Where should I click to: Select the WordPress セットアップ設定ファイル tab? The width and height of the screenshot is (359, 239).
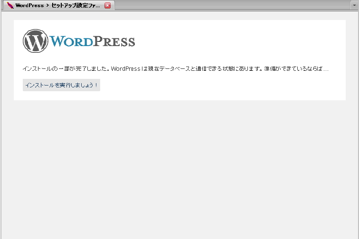[x=58, y=5]
